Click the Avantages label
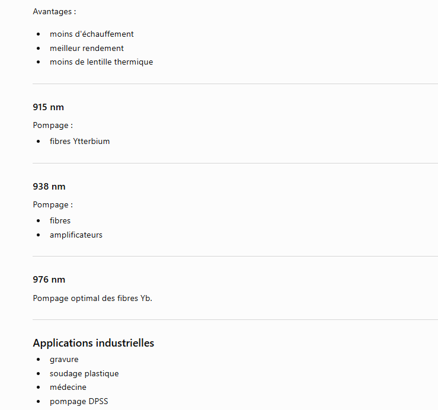The image size is (438, 410). tap(54, 12)
